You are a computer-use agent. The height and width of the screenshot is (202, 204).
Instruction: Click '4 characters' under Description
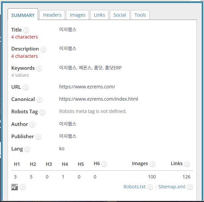click(25, 56)
